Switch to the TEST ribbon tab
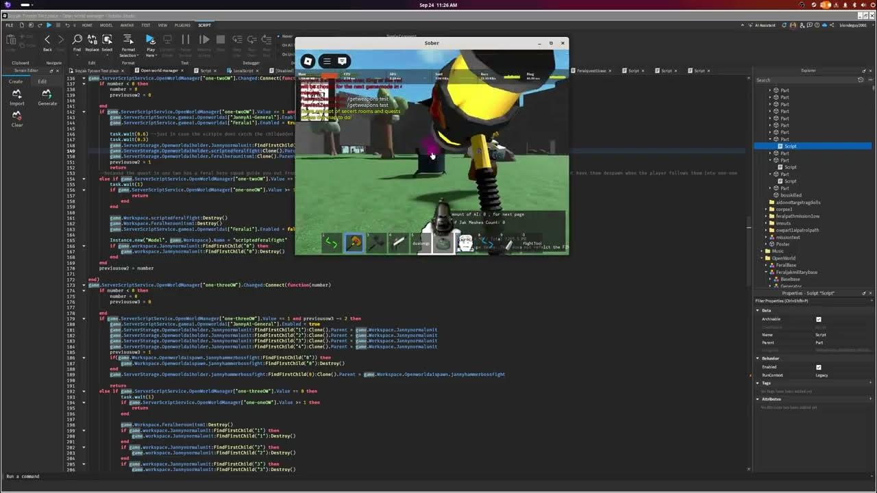877x493 pixels. [146, 25]
